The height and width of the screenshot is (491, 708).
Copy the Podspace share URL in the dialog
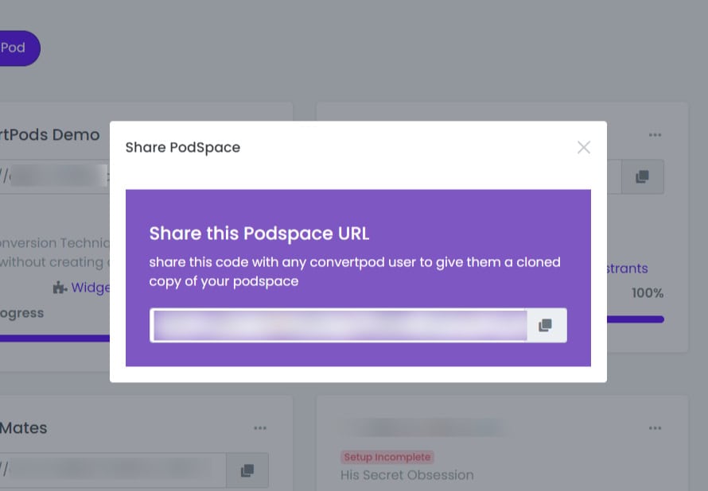(x=546, y=325)
